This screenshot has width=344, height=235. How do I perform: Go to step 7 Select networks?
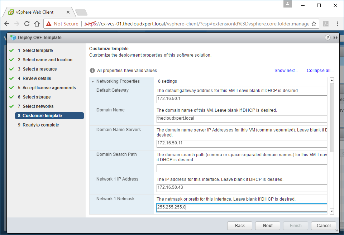(x=38, y=106)
